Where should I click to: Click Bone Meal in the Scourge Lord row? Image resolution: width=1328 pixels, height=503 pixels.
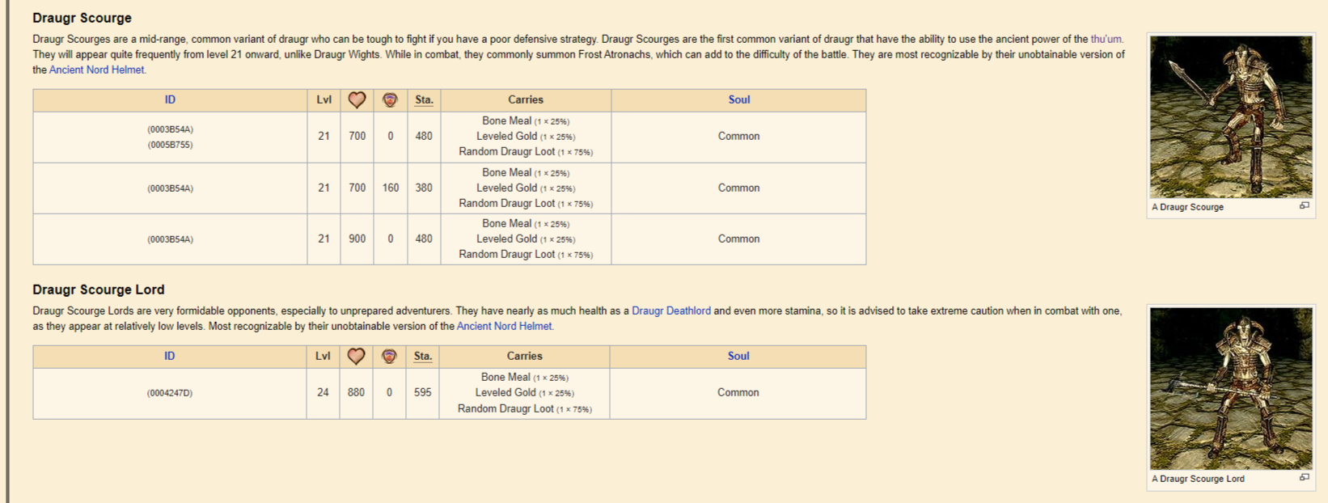(505, 377)
